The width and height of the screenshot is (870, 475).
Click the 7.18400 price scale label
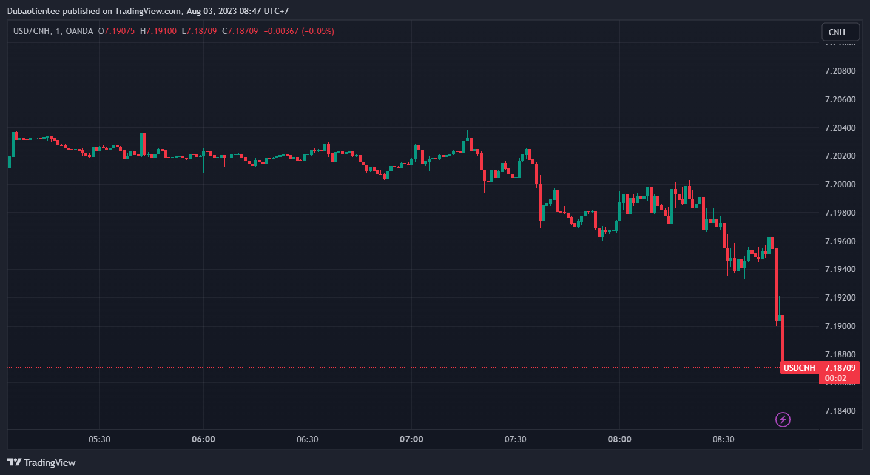tap(840, 411)
